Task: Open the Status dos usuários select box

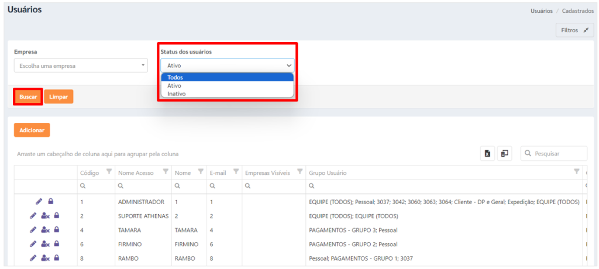Action: tap(228, 65)
